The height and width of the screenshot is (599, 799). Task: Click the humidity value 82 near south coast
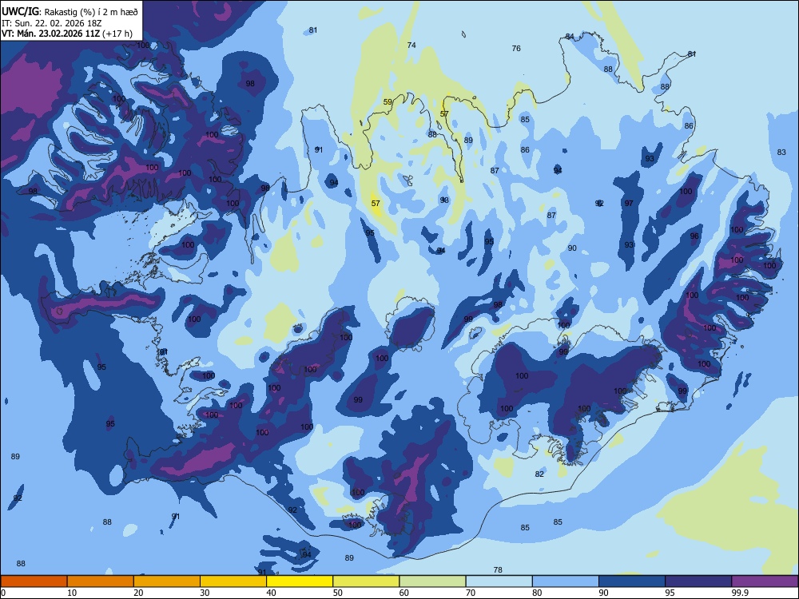coord(539,474)
